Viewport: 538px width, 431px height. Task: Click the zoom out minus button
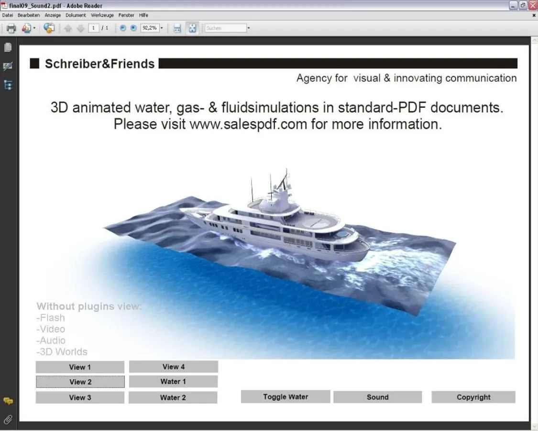(123, 28)
